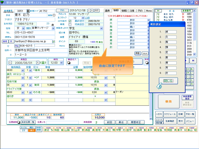The image size is (199, 149).
Task: Open the N500 item dropdown
Action: [23, 93]
